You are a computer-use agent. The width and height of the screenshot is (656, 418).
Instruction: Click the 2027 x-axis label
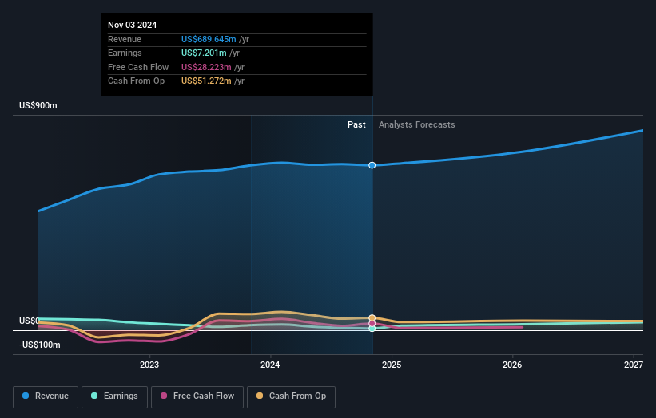634,365
